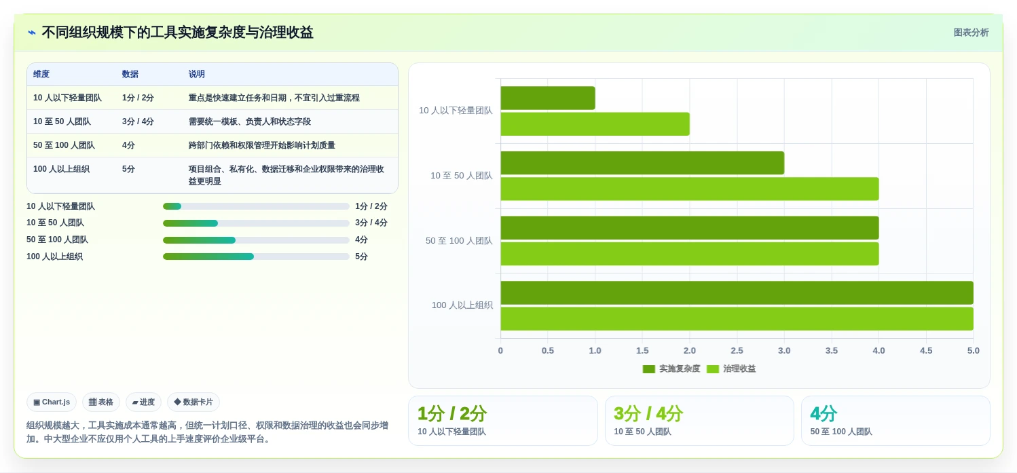The image size is (1017, 473).
Task: Open the 3分 / 4分 data card
Action: [x=699, y=421]
